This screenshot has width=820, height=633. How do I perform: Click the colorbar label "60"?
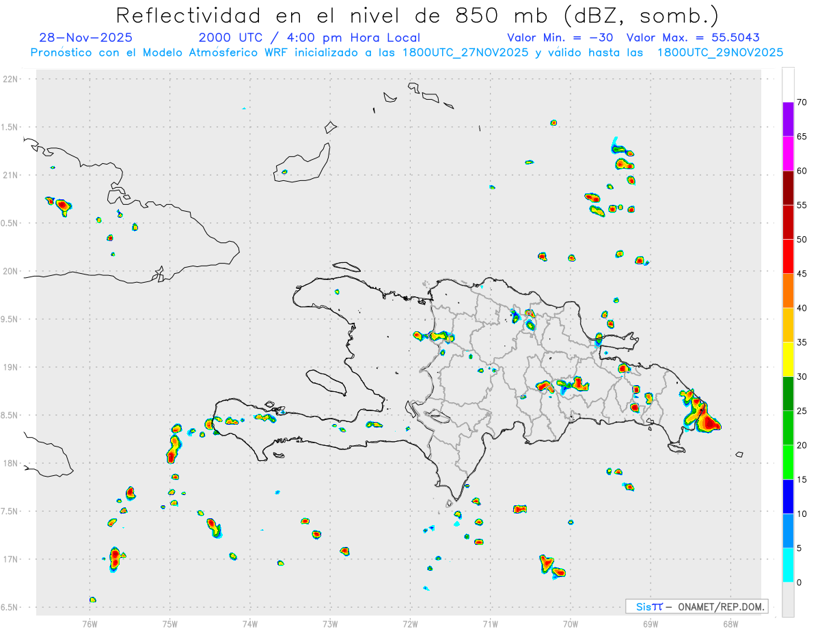click(802, 171)
